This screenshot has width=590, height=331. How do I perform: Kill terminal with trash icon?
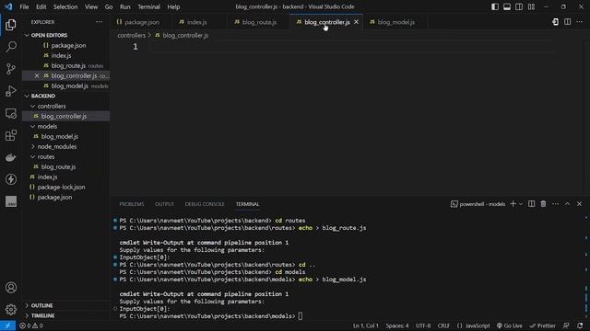coord(543,204)
